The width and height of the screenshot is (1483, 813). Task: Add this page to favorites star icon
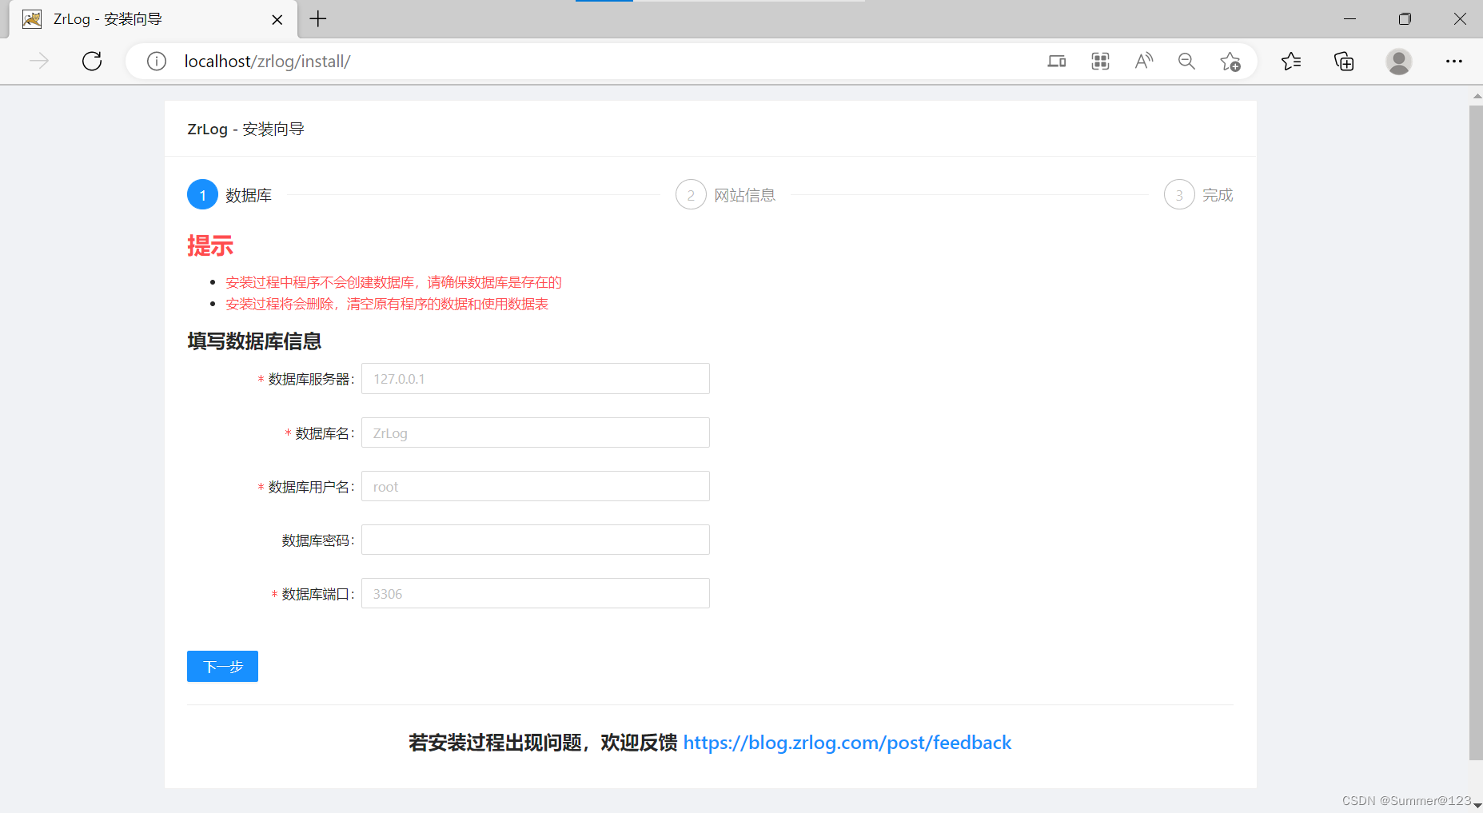(x=1230, y=61)
